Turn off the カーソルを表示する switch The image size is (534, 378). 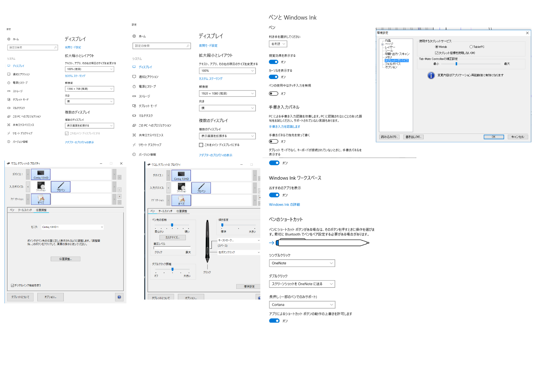click(274, 77)
